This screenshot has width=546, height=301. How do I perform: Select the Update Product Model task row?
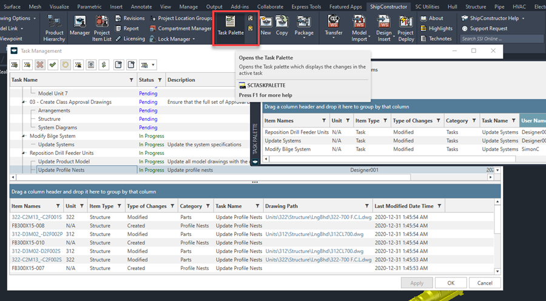[x=64, y=161]
